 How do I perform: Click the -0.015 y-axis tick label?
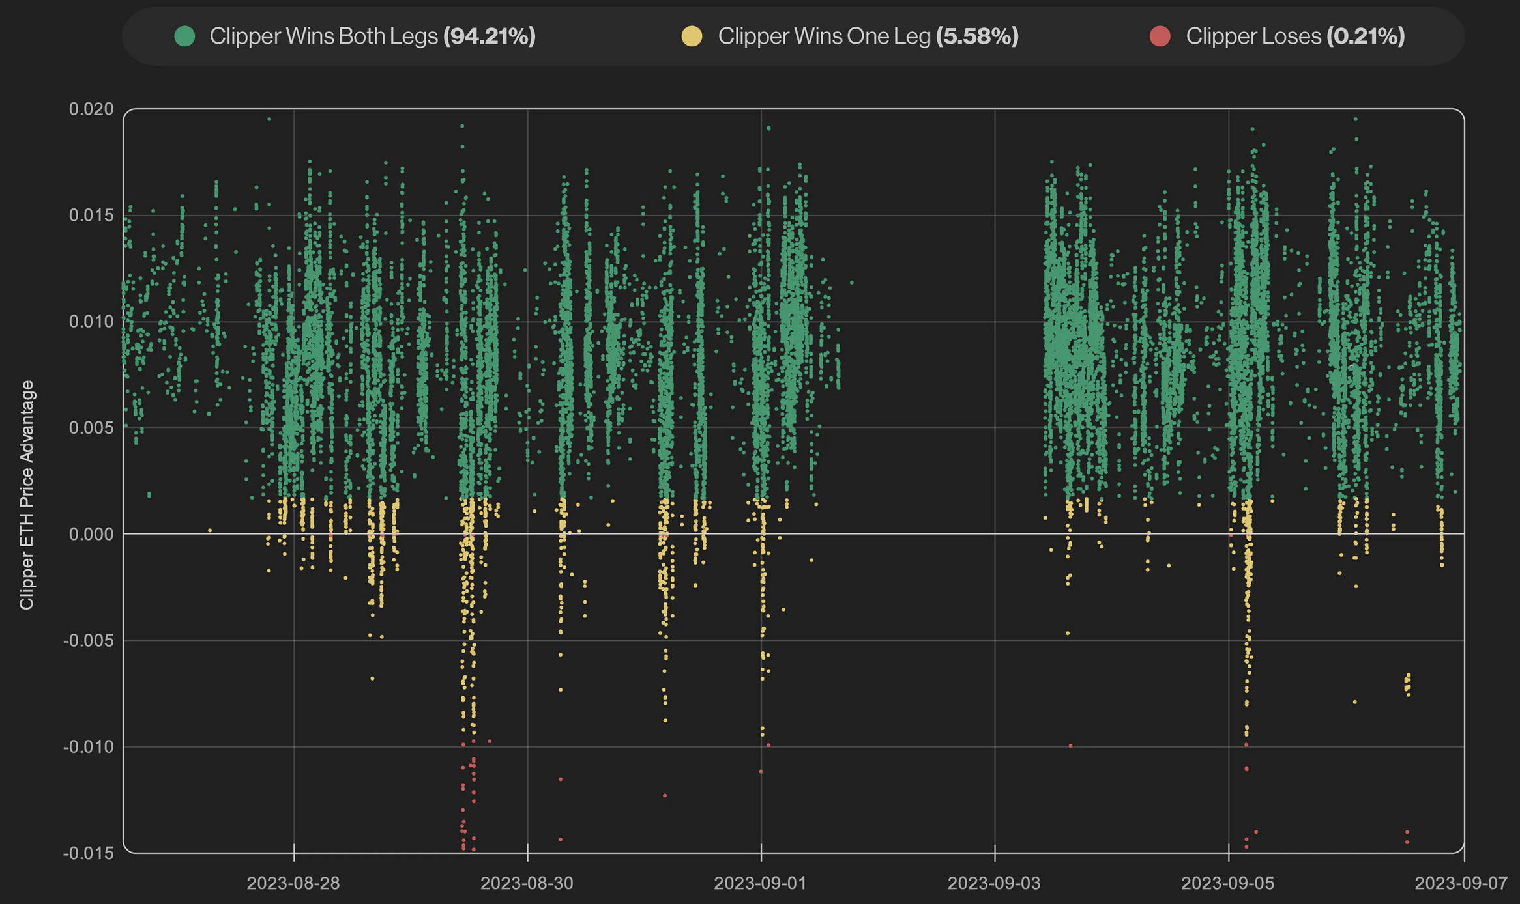click(88, 853)
